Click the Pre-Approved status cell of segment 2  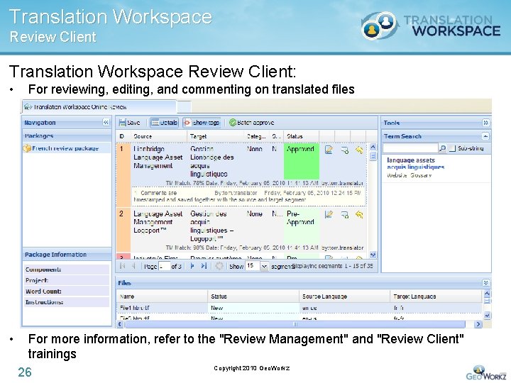pyautogui.click(x=302, y=226)
